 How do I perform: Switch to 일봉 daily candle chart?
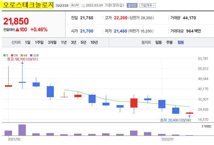[158, 42]
